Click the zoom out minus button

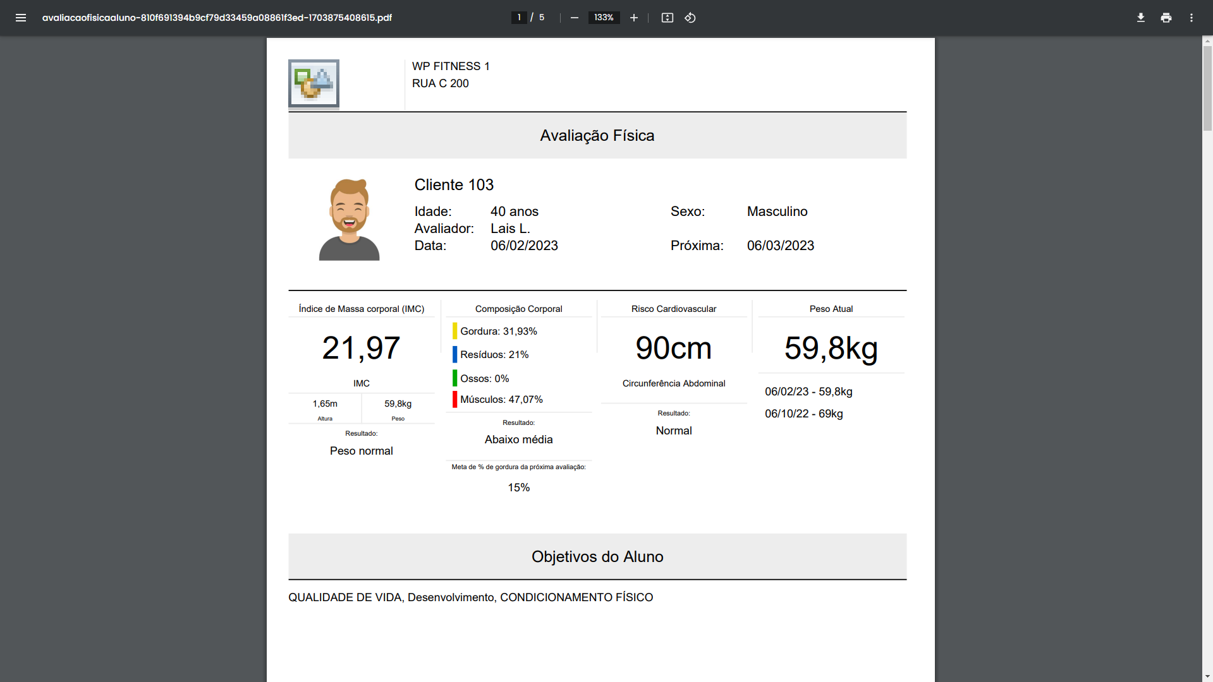tap(574, 18)
